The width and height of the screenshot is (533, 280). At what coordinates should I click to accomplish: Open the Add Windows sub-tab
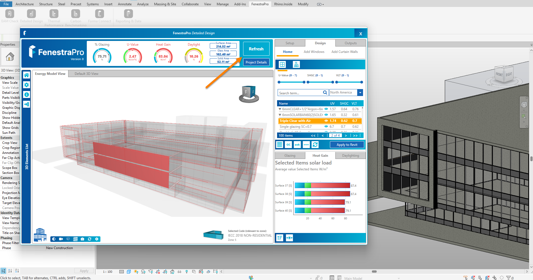click(314, 52)
